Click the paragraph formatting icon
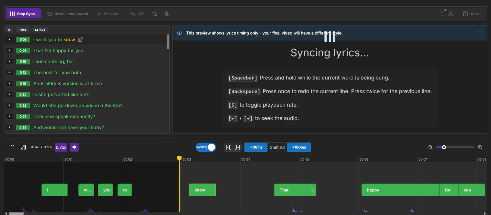Screen dimensions: 491x215 click(167, 14)
